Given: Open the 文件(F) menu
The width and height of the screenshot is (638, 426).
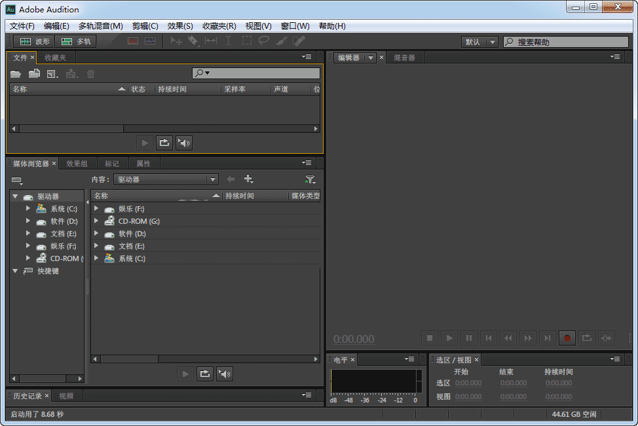Looking at the screenshot, I should tap(22, 26).
